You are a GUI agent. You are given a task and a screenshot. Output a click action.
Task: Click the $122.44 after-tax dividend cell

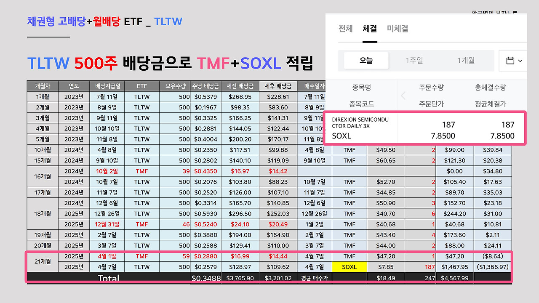[x=278, y=128]
